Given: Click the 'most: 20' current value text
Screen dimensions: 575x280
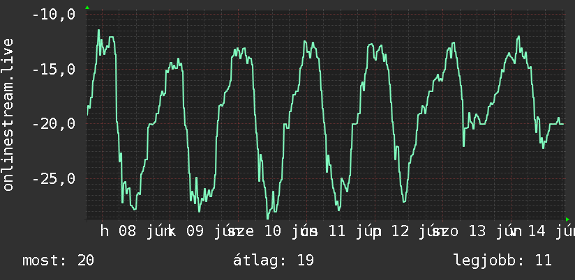Looking at the screenshot, I should coord(59,260).
